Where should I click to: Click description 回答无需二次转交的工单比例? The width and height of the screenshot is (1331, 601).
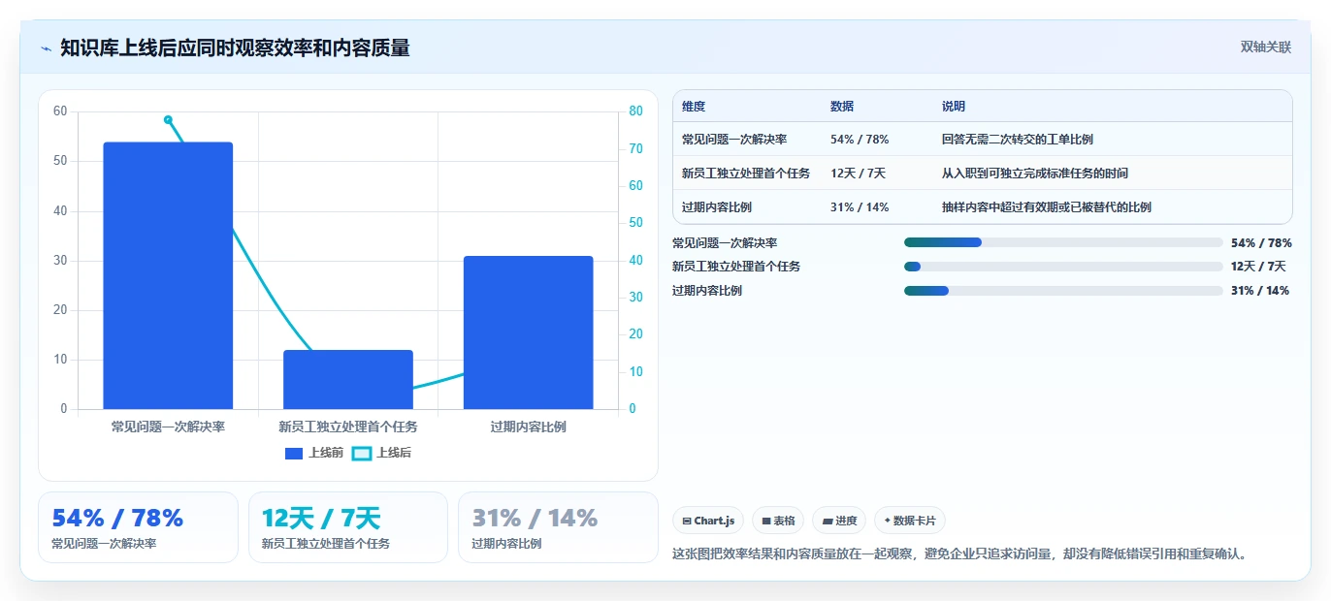[x=1018, y=140]
